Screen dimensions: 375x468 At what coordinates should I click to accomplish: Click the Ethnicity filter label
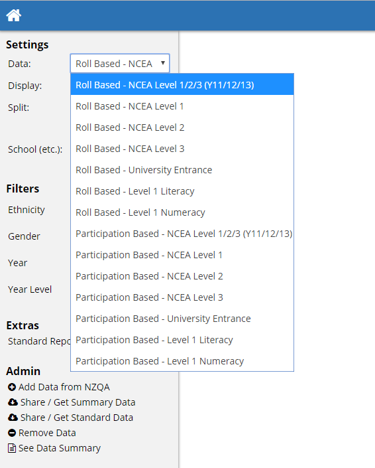(27, 210)
